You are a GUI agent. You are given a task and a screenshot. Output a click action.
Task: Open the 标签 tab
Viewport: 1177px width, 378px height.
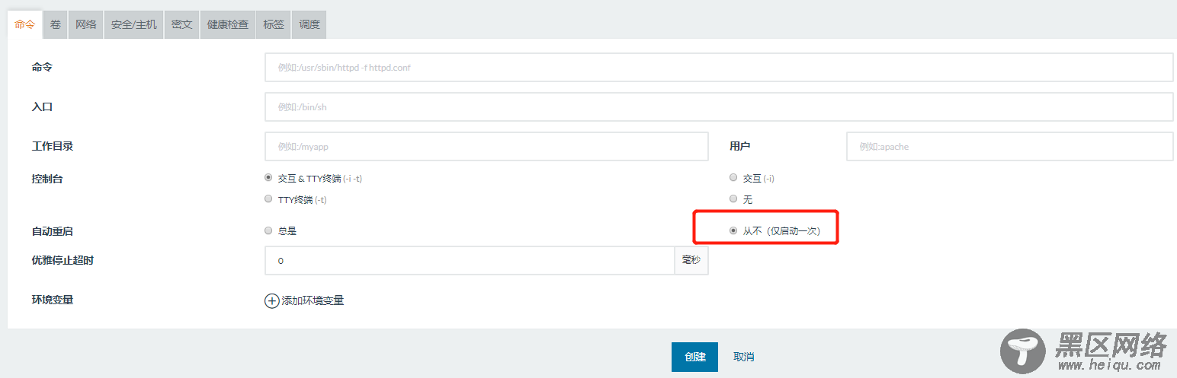pos(274,24)
